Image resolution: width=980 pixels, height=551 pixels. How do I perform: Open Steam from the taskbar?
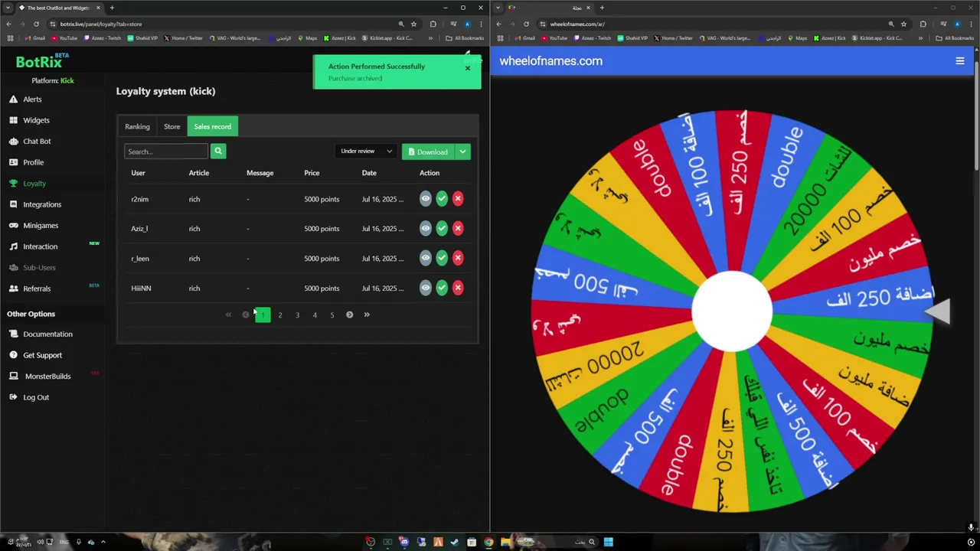tap(455, 543)
